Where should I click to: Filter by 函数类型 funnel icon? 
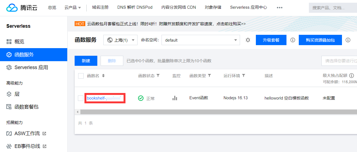[209, 76]
